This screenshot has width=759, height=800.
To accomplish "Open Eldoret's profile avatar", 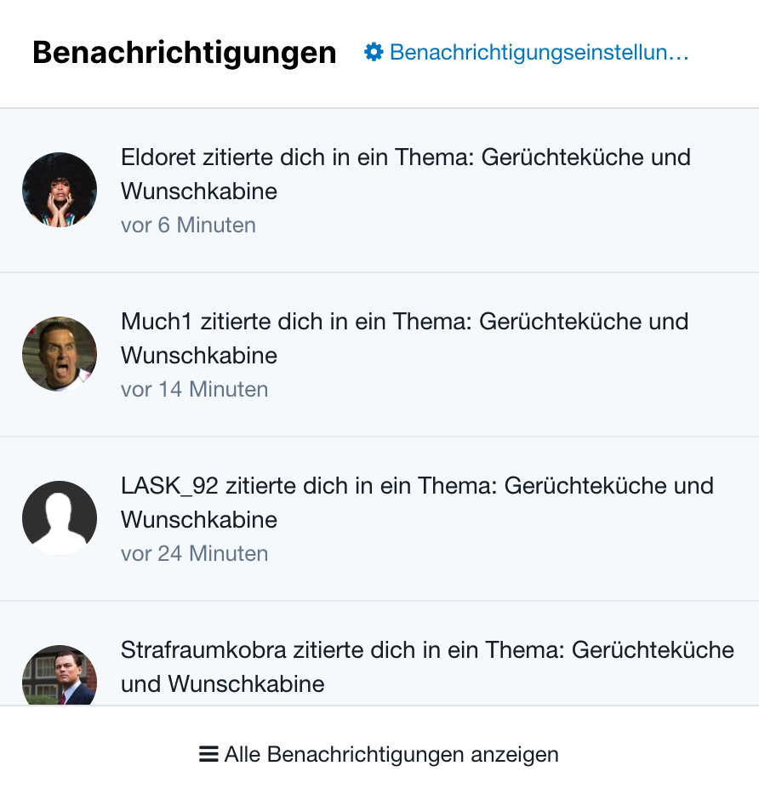I will pyautogui.click(x=60, y=190).
